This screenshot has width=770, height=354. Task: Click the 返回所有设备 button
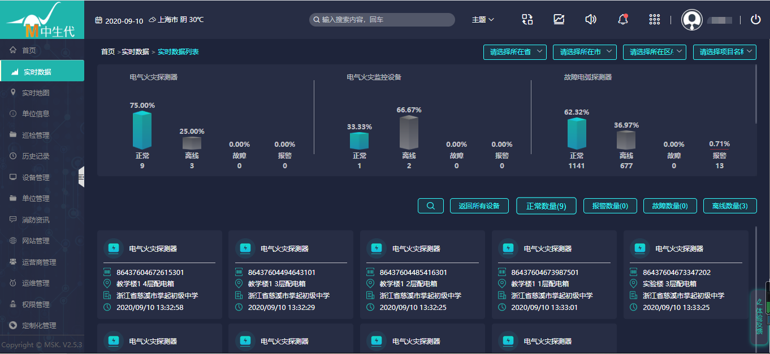click(479, 206)
